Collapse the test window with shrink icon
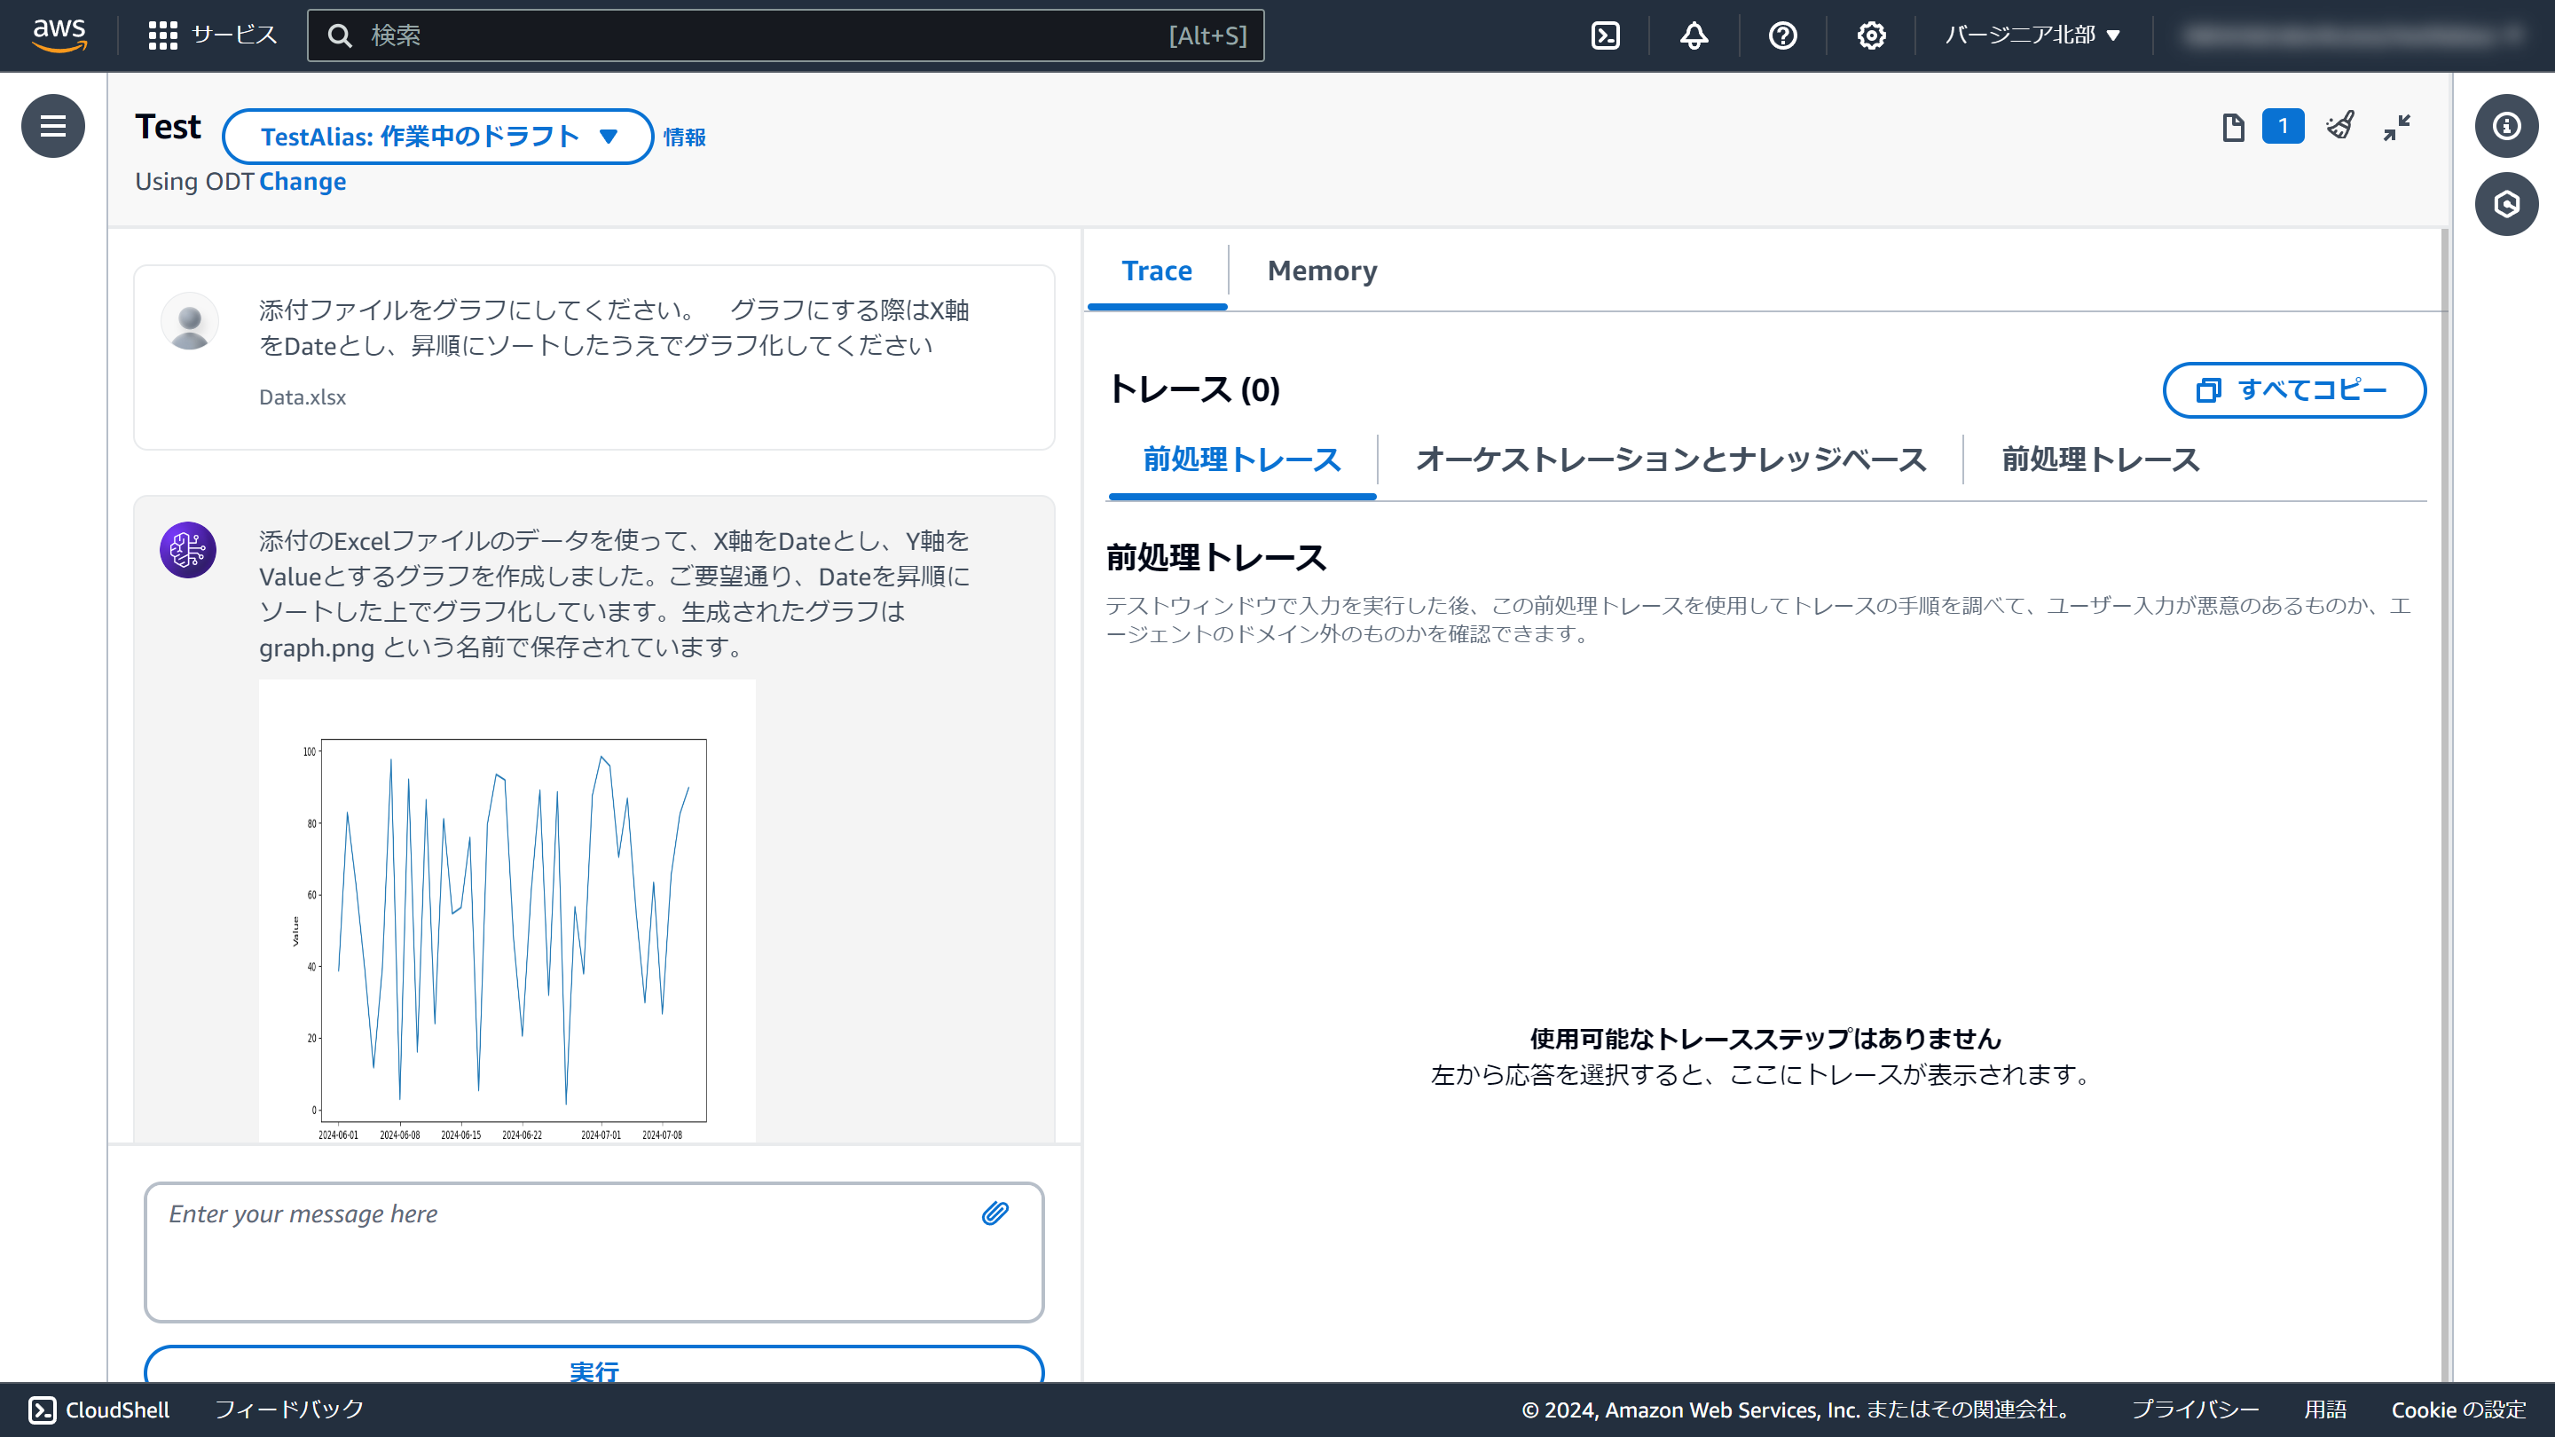 pos(2396,127)
